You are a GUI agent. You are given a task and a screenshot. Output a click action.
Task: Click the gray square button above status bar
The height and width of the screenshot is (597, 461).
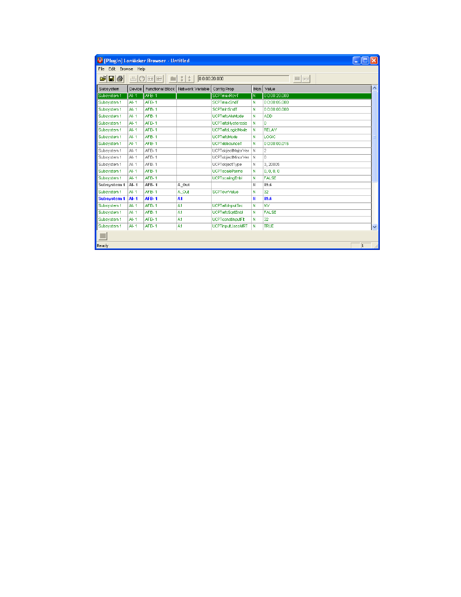click(103, 236)
